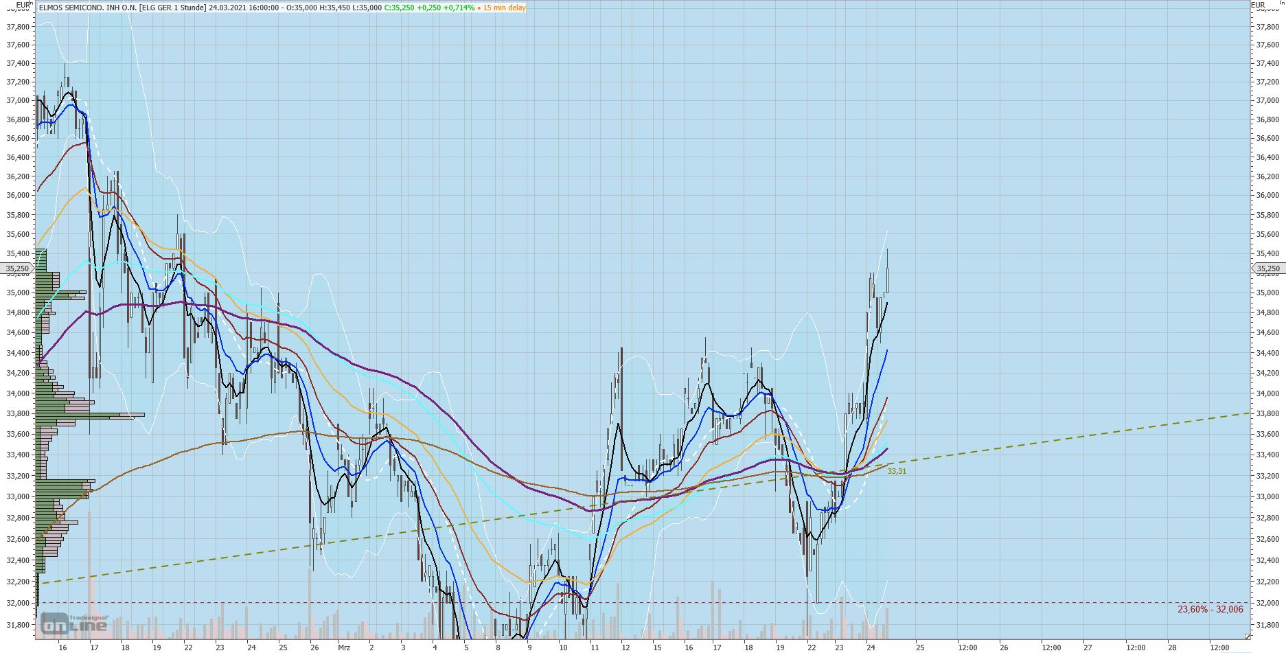Viewport: 1286px width, 653px height.
Task: Click the ELMOS SEMICOND. INH O.N. instrument title
Action: coord(89,8)
